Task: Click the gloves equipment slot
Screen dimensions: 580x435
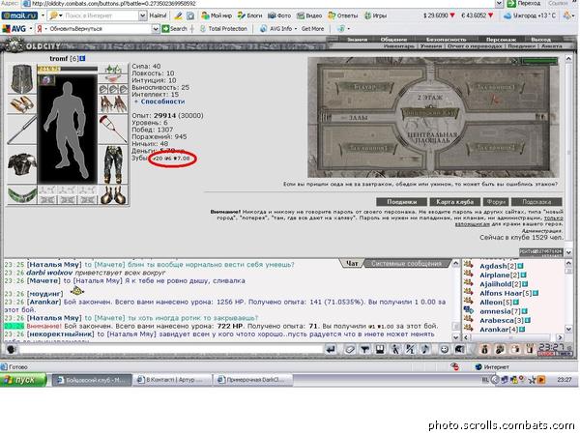Action: (x=113, y=104)
